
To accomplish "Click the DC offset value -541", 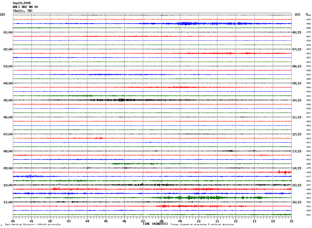I will pos(308,215).
